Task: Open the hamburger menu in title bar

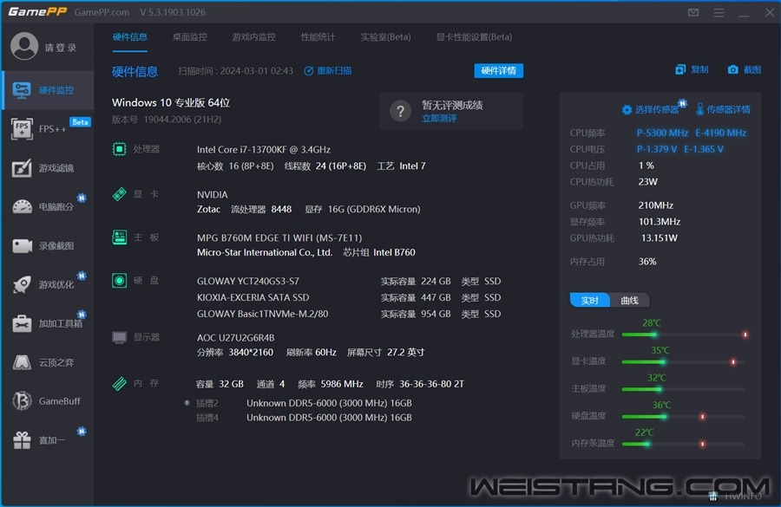Action: click(x=719, y=12)
